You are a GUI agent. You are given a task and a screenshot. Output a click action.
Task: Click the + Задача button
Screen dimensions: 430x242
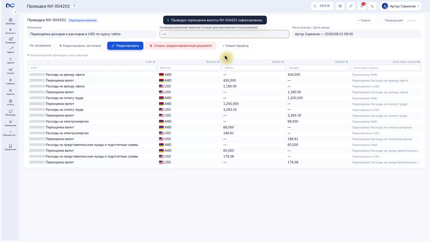point(364,20)
